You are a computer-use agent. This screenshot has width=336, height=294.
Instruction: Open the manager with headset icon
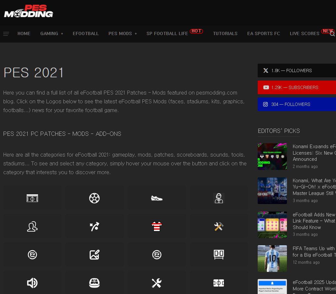point(219,198)
